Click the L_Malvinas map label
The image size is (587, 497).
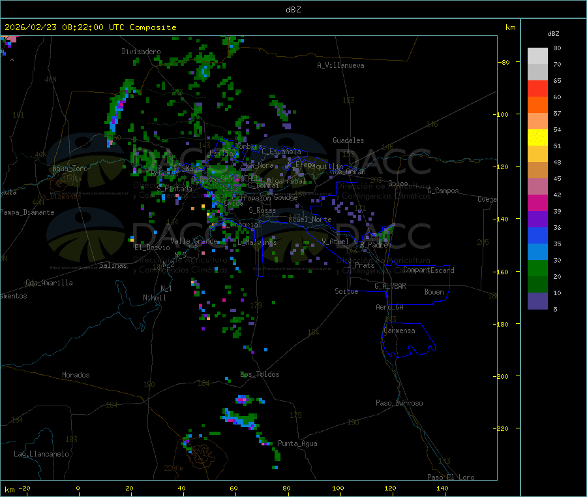click(x=257, y=242)
